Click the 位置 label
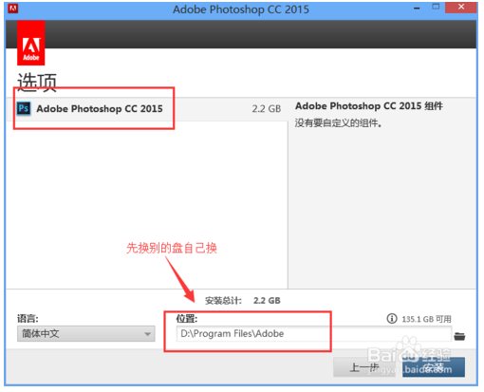The width and height of the screenshot is (484, 392). pos(187,318)
